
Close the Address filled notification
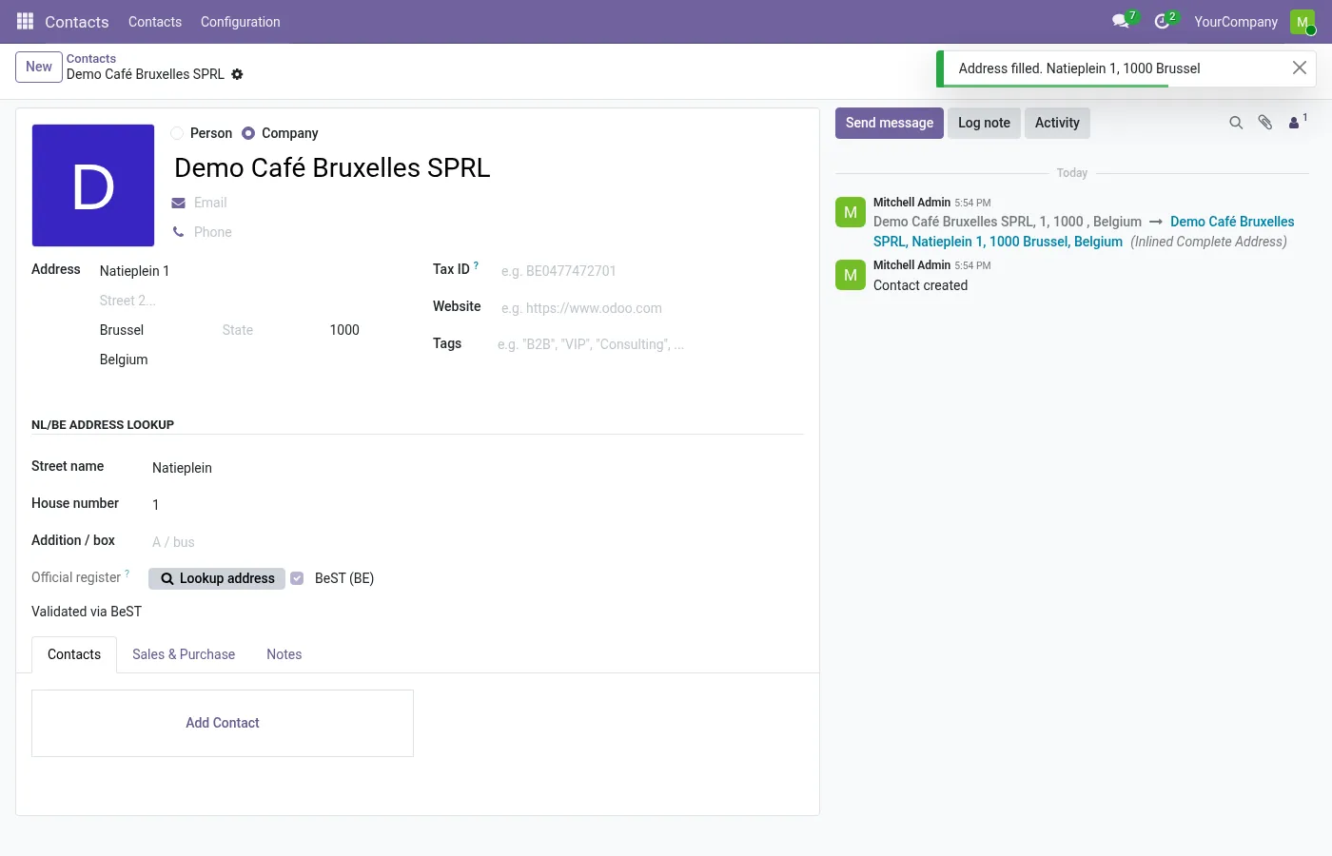[x=1299, y=68]
